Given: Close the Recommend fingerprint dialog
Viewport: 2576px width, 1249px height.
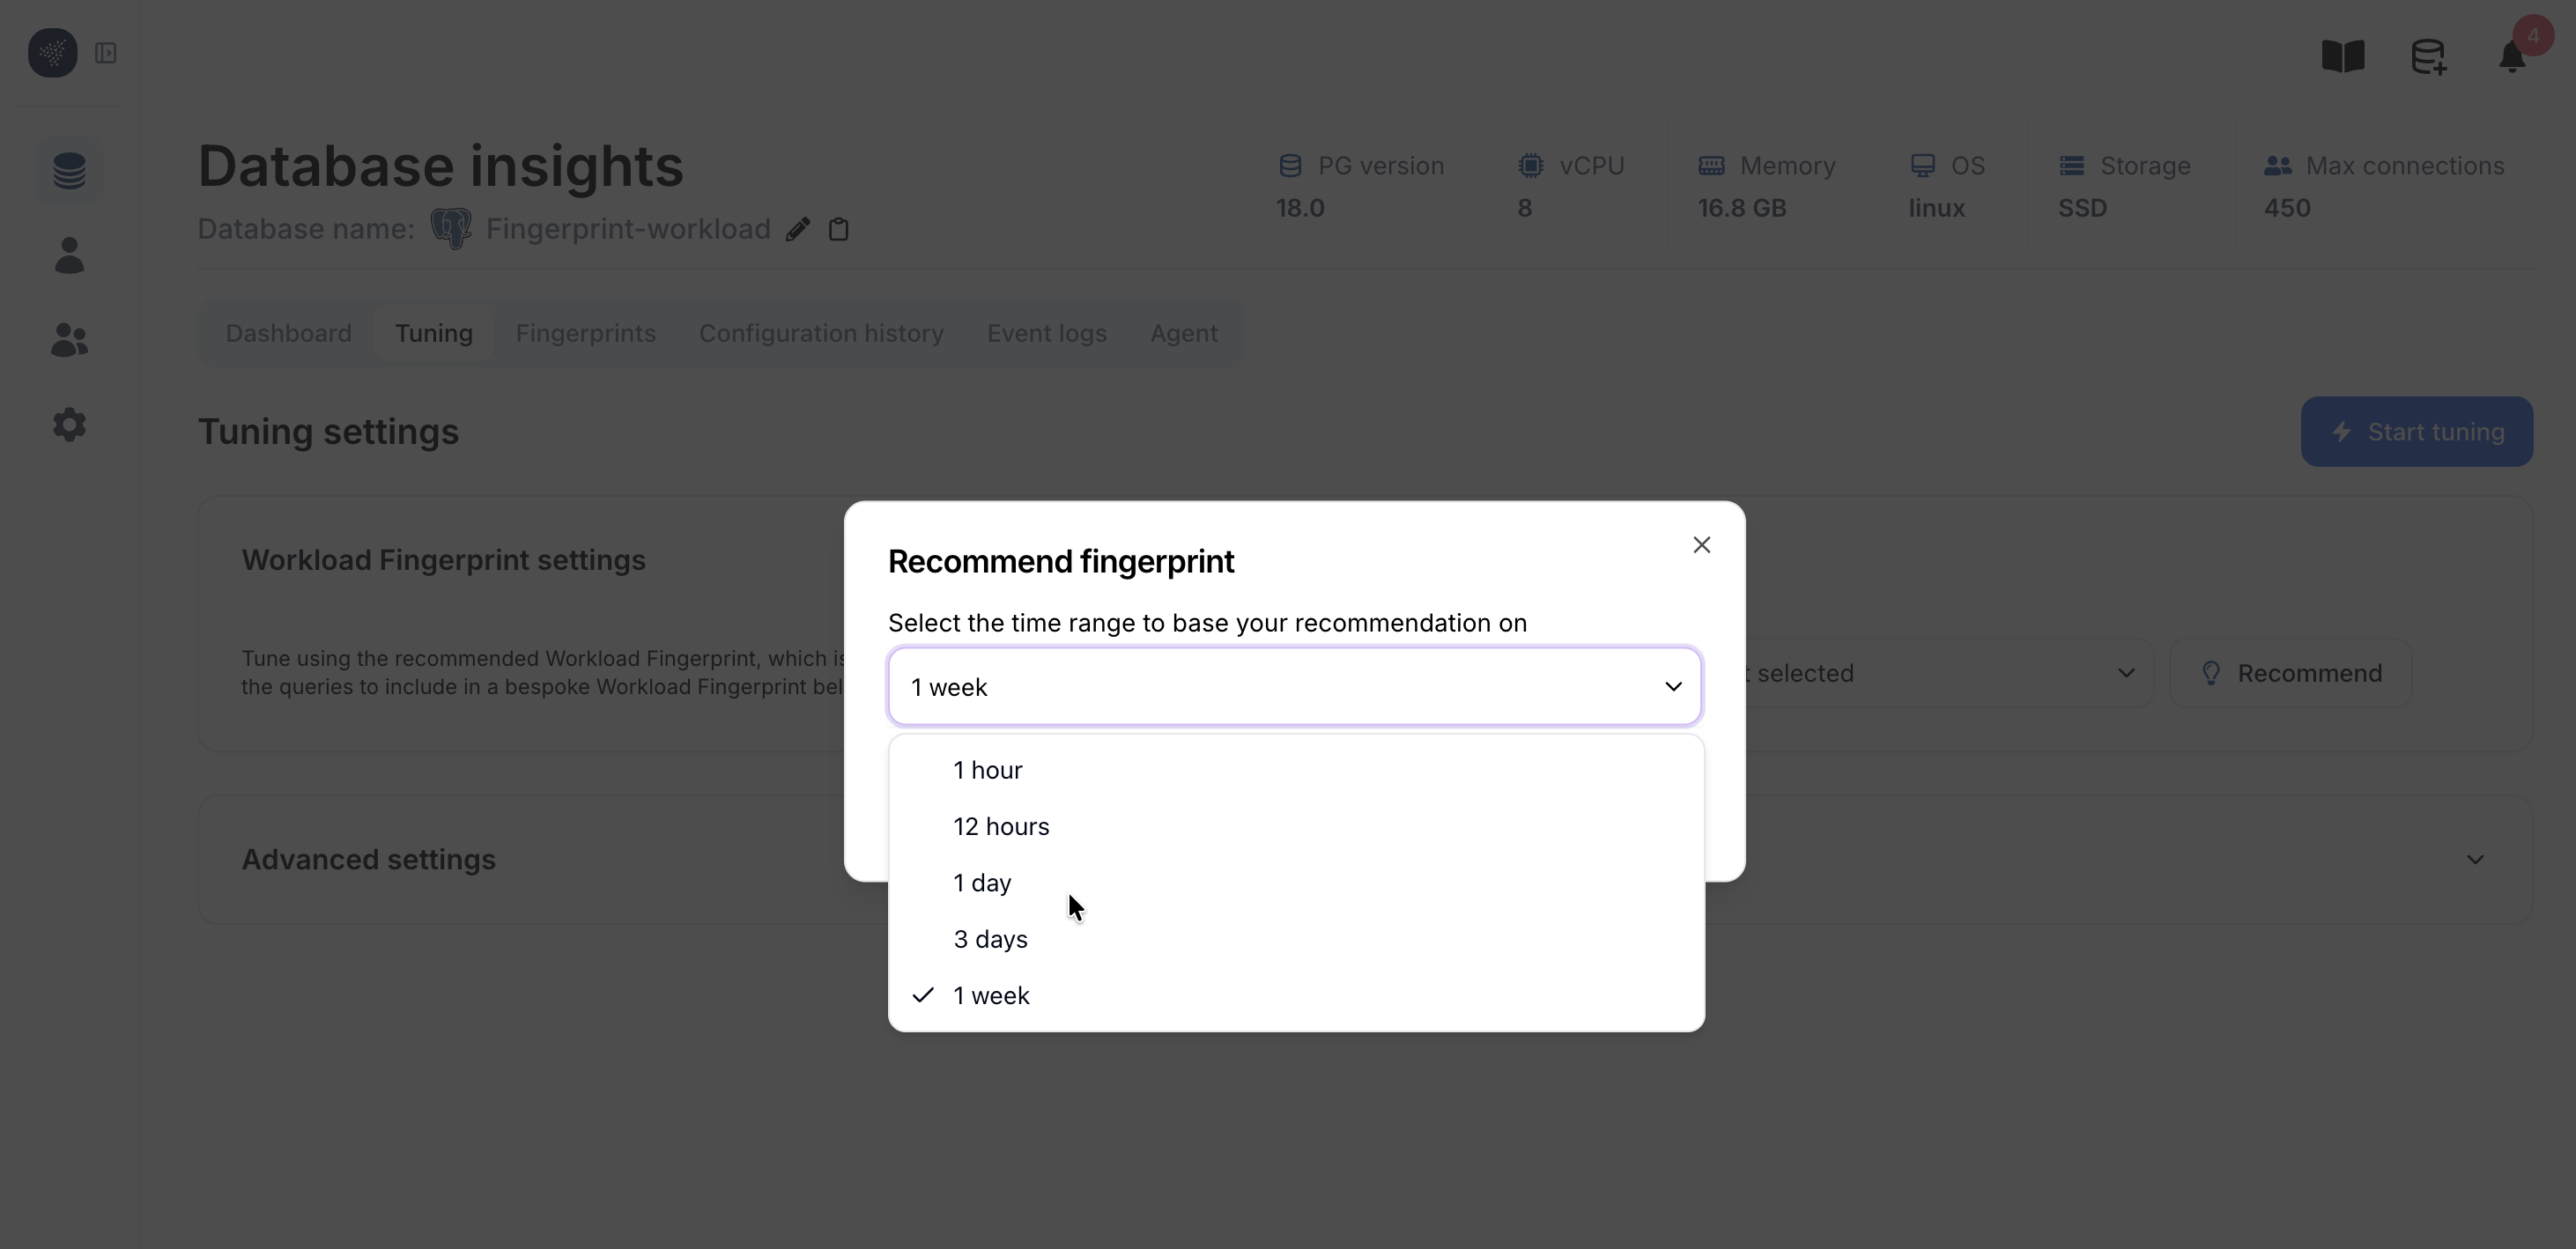Looking at the screenshot, I should point(1701,545).
